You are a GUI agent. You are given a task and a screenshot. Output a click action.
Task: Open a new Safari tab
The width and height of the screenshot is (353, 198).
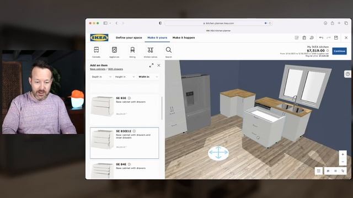[x=339, y=23]
